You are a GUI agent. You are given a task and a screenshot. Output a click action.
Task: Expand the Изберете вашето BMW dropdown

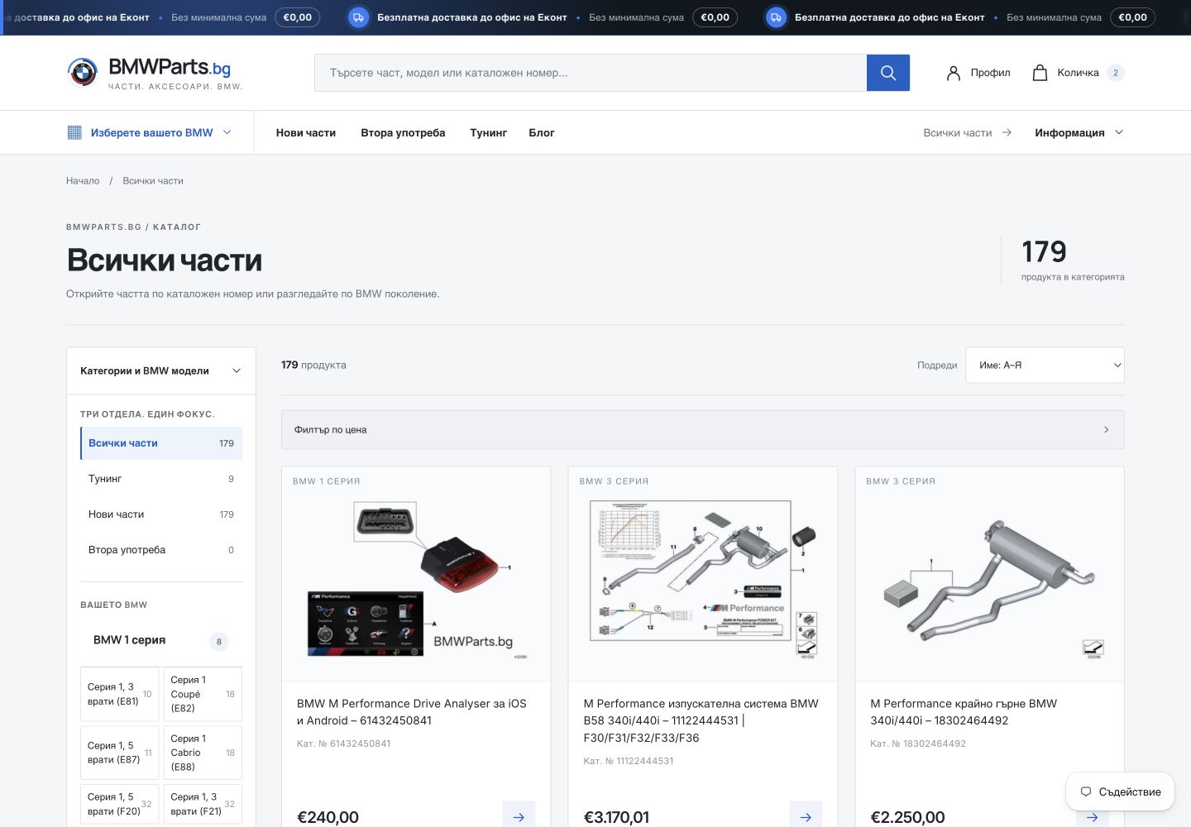point(149,132)
